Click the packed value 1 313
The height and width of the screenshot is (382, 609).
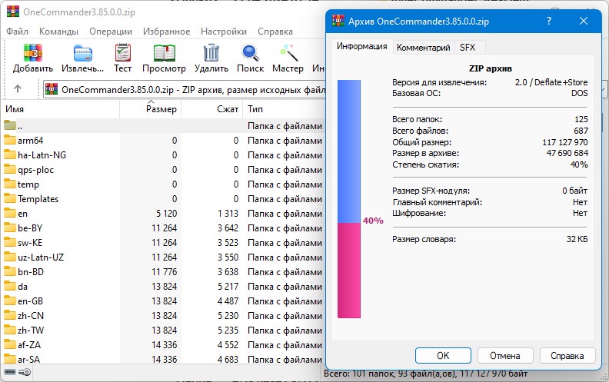pyautogui.click(x=228, y=214)
